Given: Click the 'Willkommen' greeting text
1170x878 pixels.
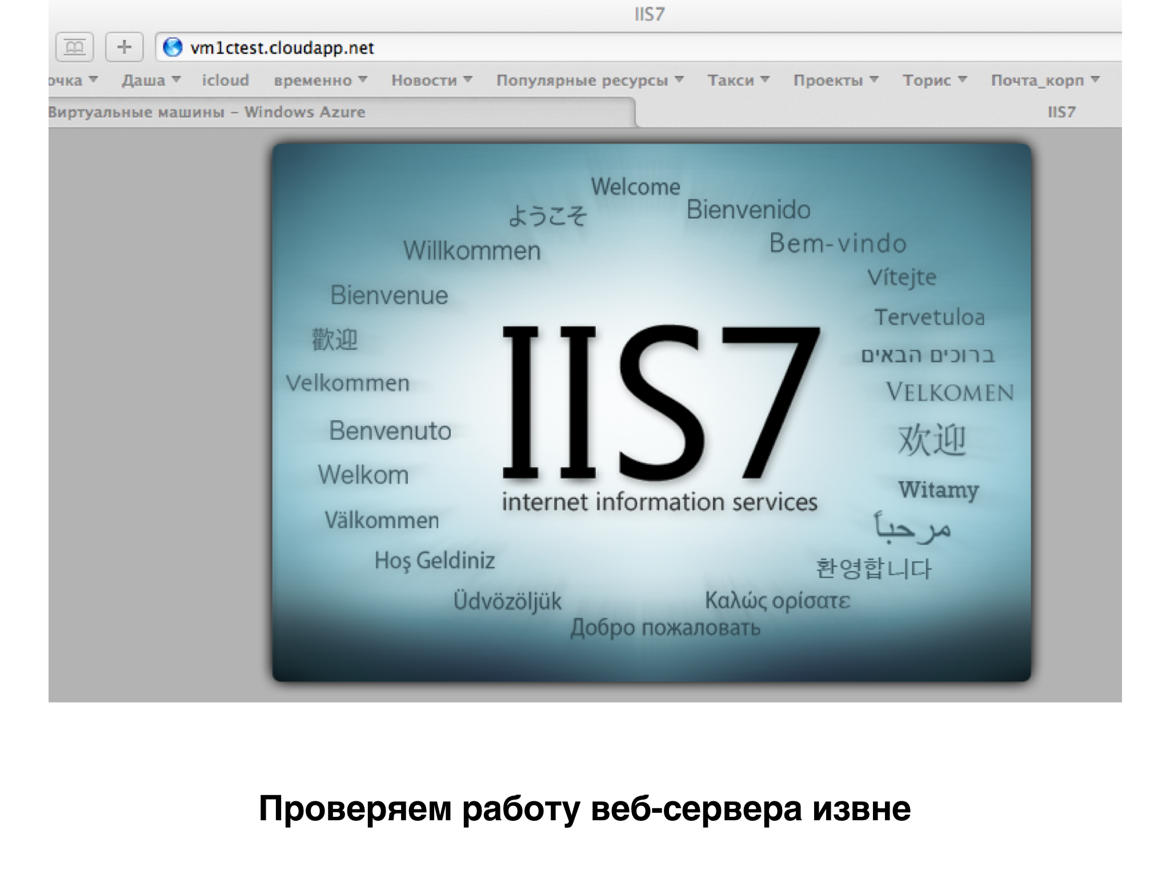Looking at the screenshot, I should coord(472,250).
